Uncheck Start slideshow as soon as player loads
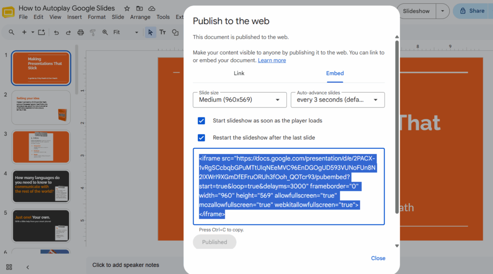 pyautogui.click(x=201, y=121)
